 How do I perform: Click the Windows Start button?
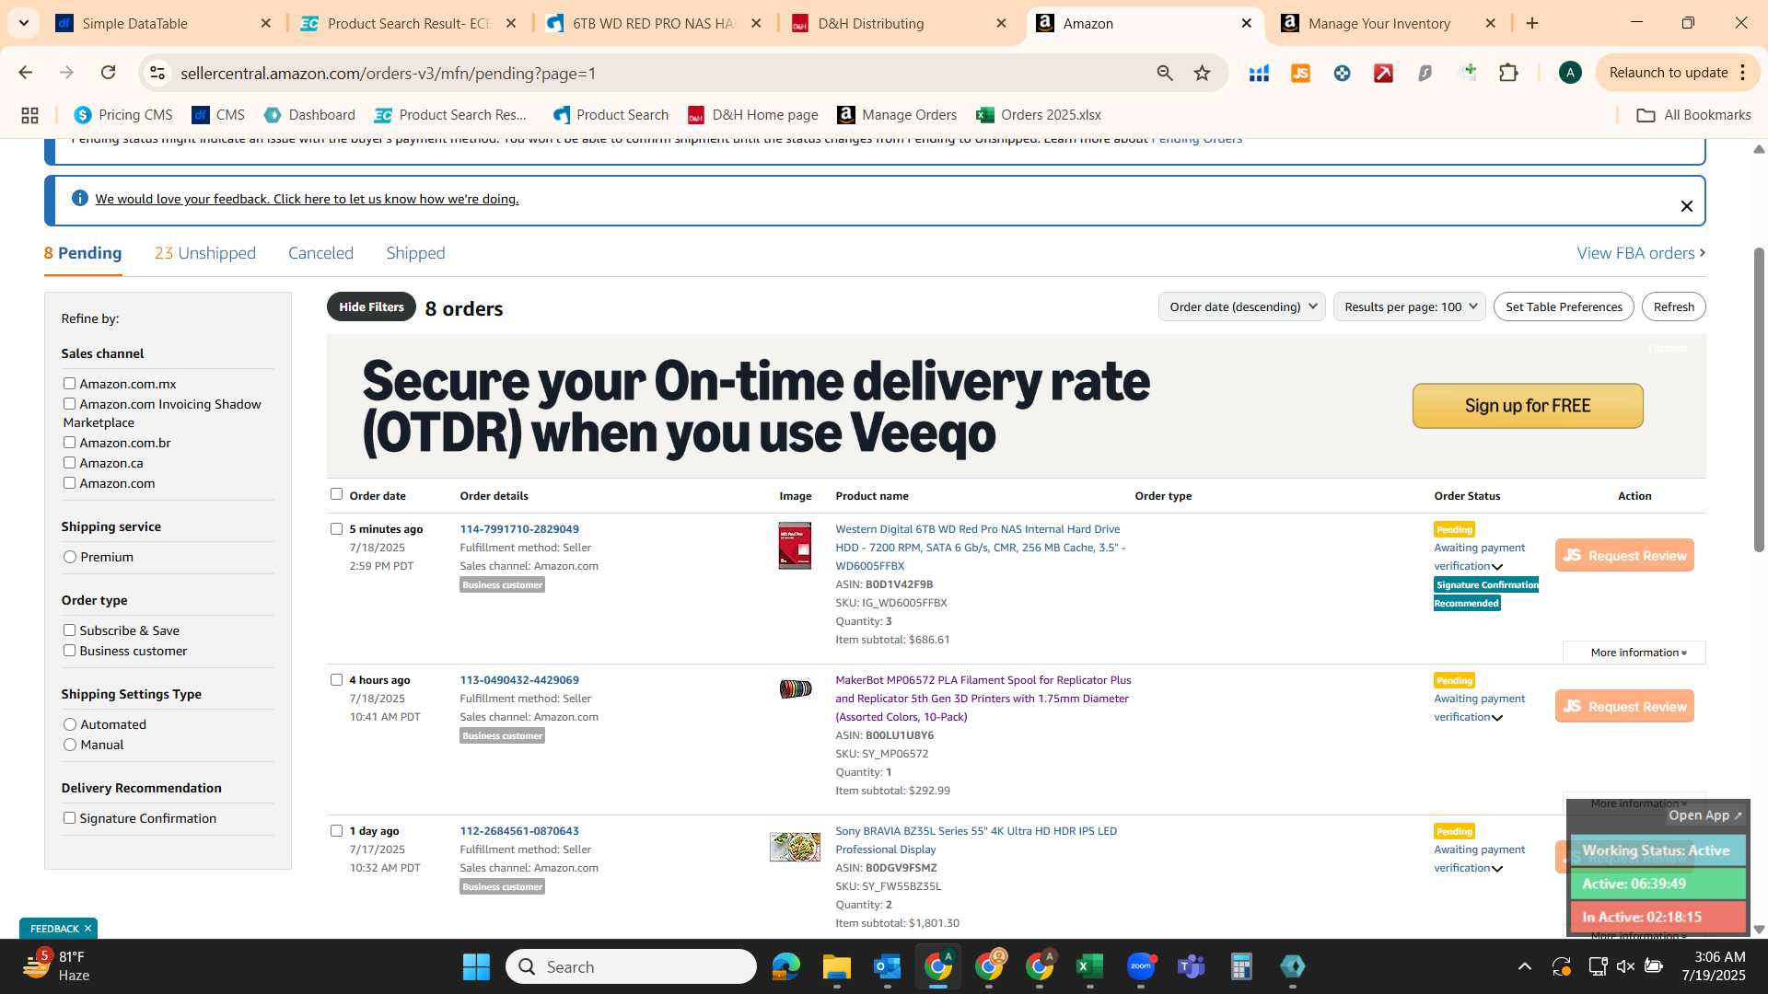476,966
